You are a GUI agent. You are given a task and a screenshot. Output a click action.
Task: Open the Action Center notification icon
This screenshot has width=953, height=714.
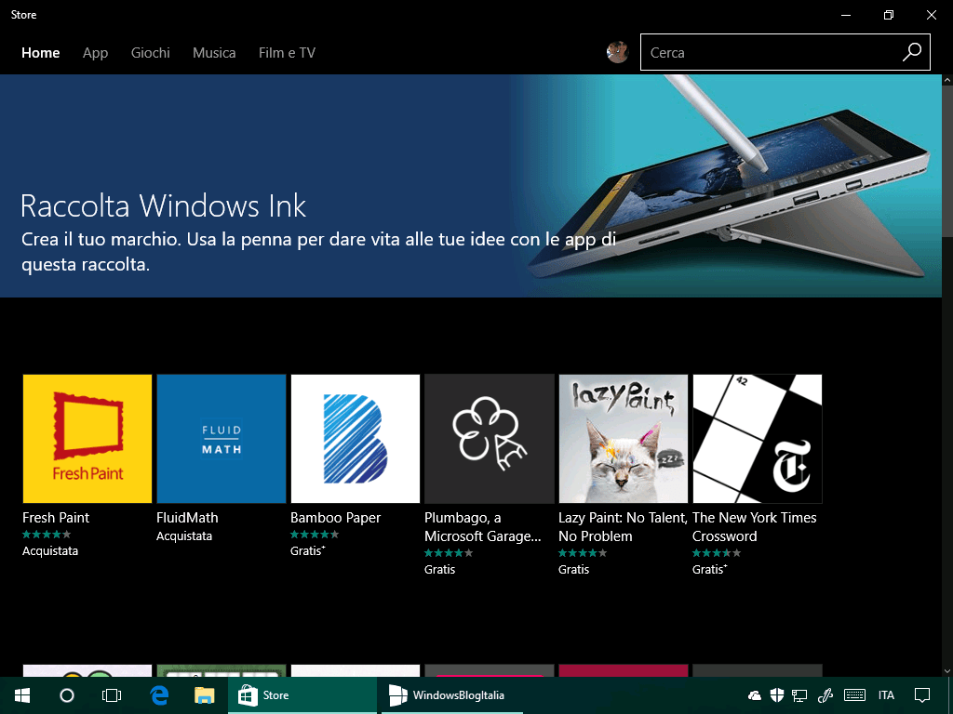pyautogui.click(x=921, y=694)
